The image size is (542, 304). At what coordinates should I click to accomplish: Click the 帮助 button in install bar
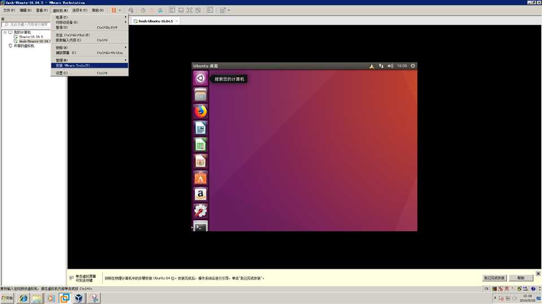point(521,278)
